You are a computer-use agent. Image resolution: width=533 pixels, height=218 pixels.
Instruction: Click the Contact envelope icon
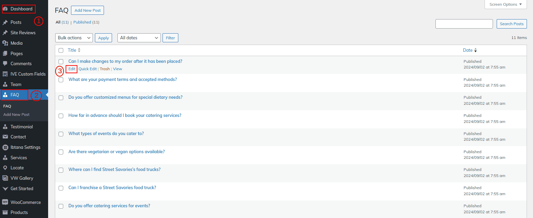[5, 137]
